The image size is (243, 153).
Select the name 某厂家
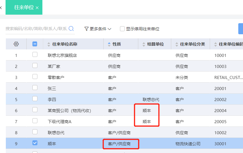(54, 67)
